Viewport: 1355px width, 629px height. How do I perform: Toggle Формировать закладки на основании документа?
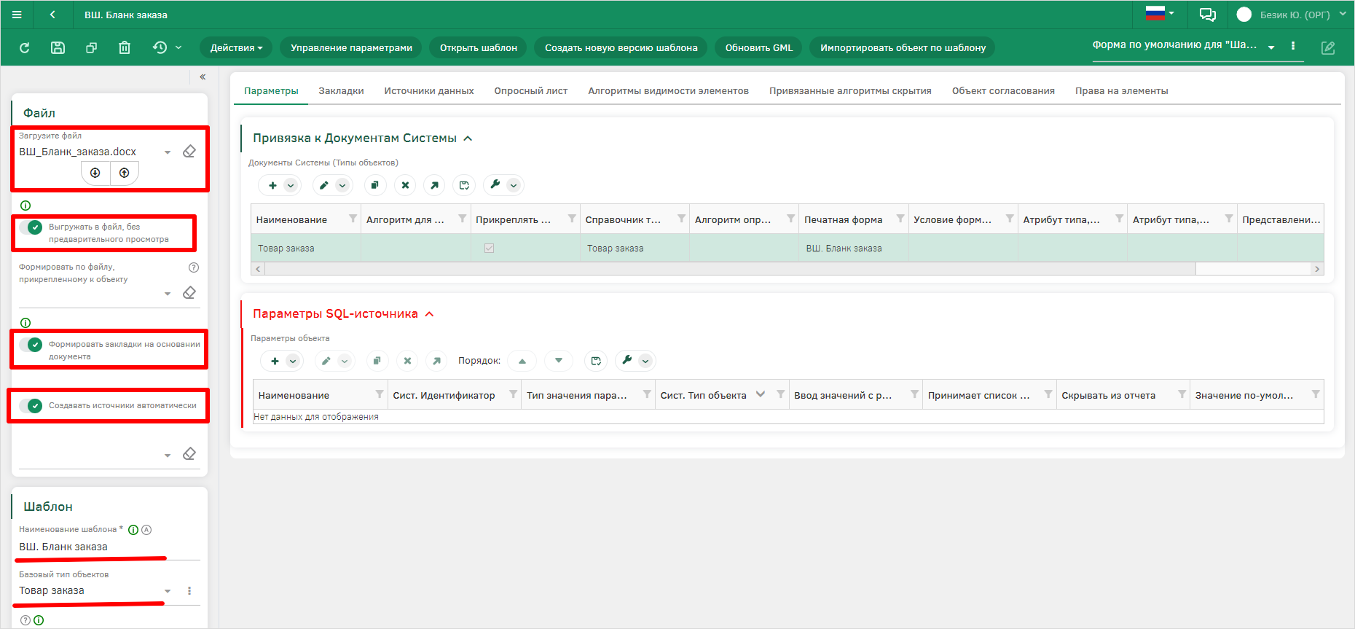click(x=31, y=345)
